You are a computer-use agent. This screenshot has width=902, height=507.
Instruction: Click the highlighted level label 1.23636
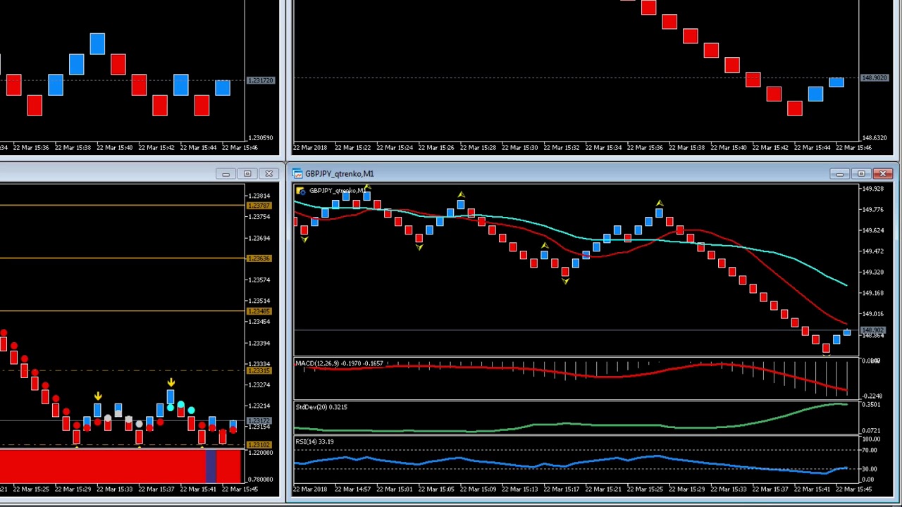(x=259, y=258)
